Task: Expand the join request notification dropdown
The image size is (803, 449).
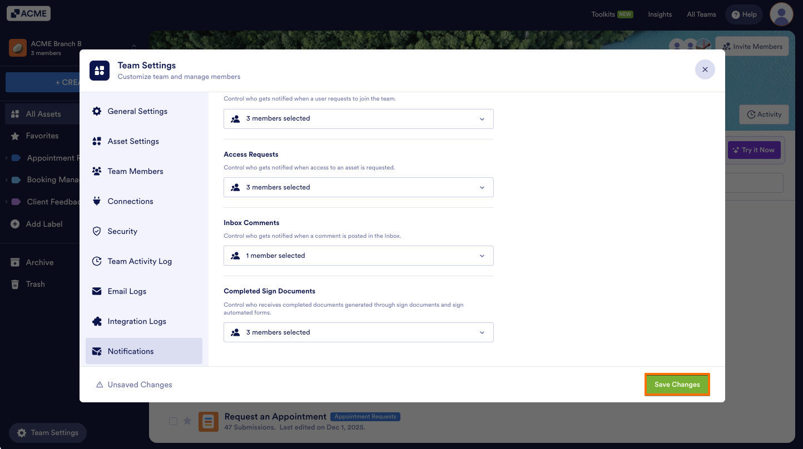Action: tap(359, 118)
